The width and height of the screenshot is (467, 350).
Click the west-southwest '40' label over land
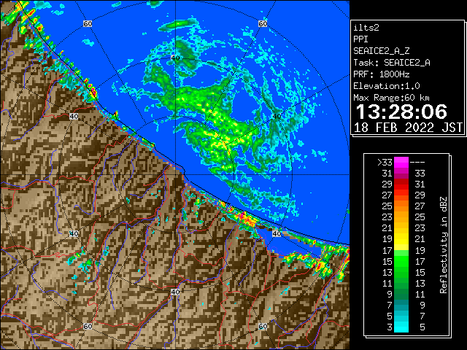tap(74, 233)
